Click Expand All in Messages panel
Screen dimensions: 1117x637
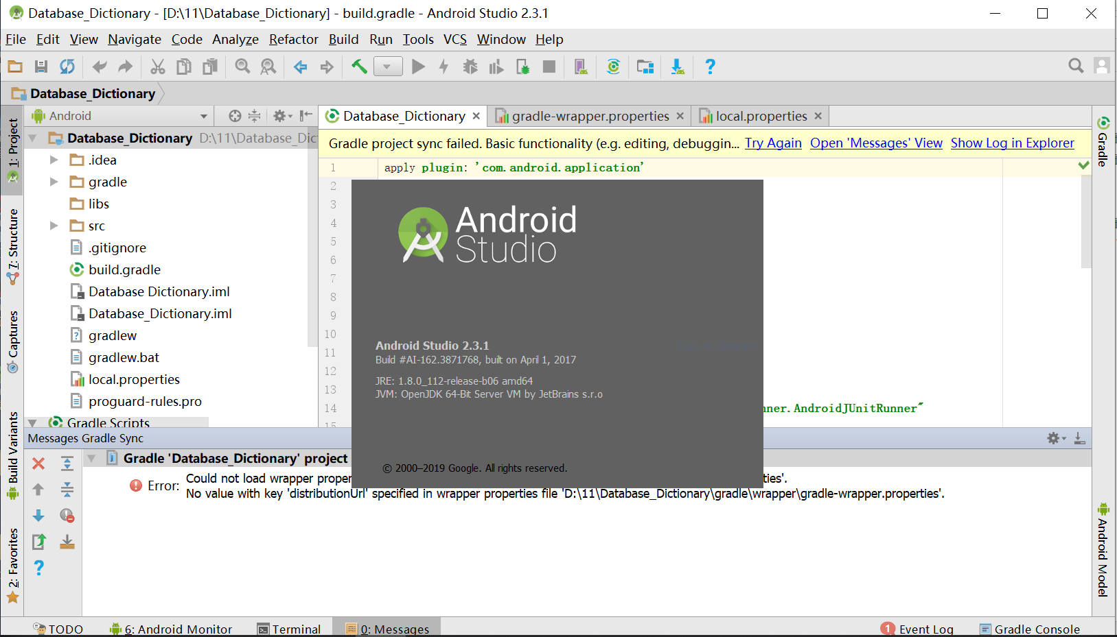(x=67, y=464)
